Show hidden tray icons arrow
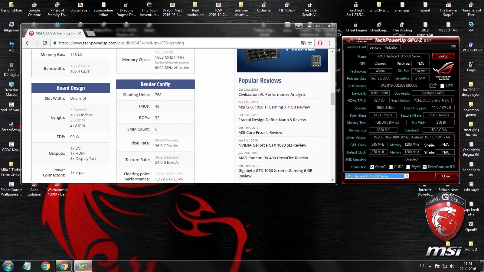 [430, 266]
